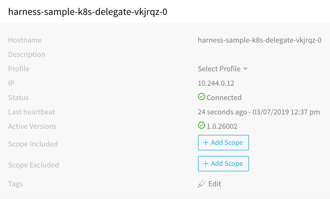Click the Connected status text
This screenshot has width=330, height=199.
[224, 98]
